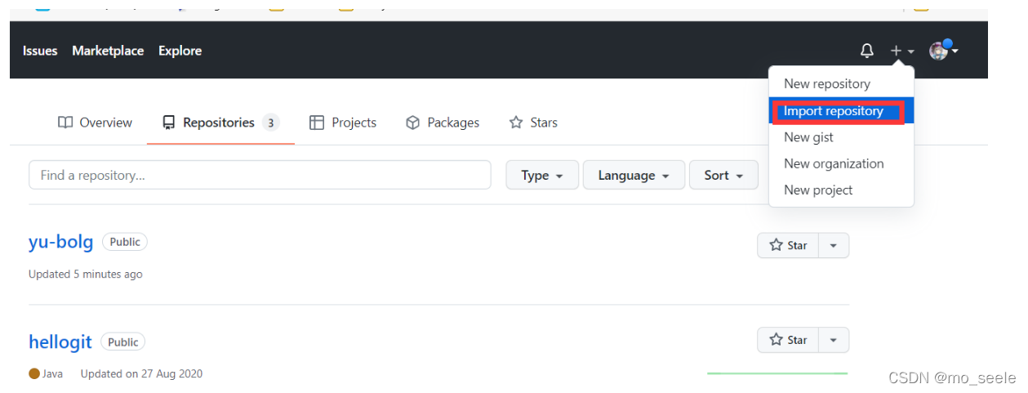
Task: Switch to the Projects tab
Action: click(x=343, y=123)
